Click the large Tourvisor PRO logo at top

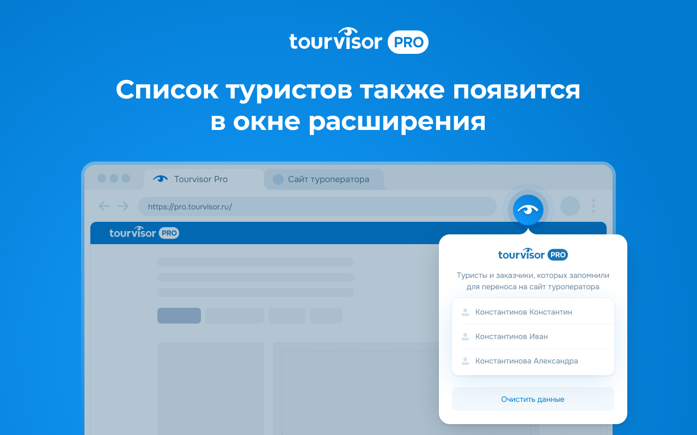359,41
